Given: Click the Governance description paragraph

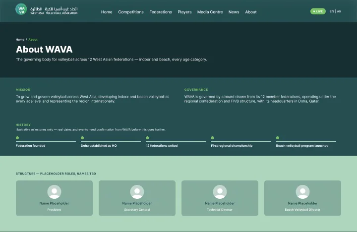Looking at the screenshot, I should (260, 99).
